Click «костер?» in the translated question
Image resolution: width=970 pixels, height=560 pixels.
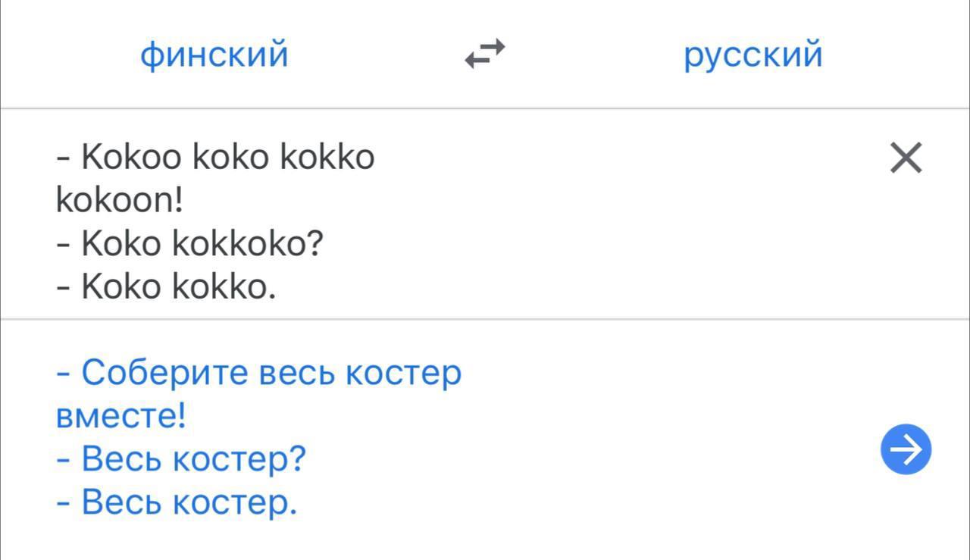[239, 459]
